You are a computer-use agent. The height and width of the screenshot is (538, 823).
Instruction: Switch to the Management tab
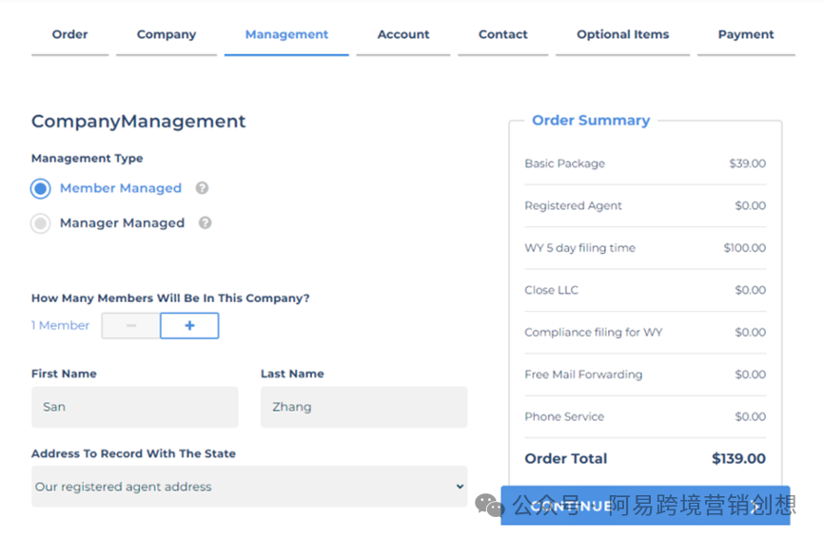[286, 34]
